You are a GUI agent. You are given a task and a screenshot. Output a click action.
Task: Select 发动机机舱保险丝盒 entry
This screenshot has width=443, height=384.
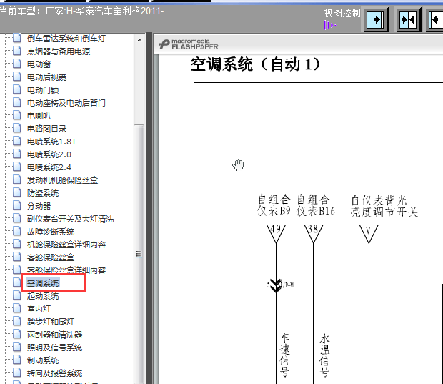62,180
